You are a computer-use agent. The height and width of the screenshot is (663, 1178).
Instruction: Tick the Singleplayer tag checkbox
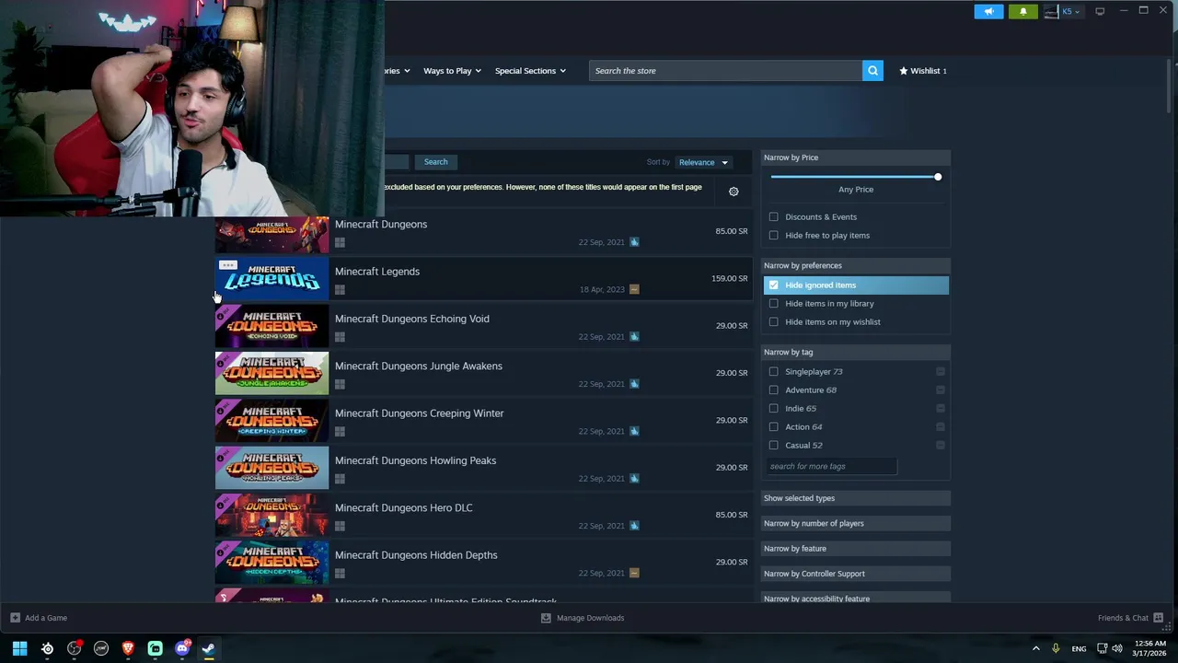tap(773, 371)
